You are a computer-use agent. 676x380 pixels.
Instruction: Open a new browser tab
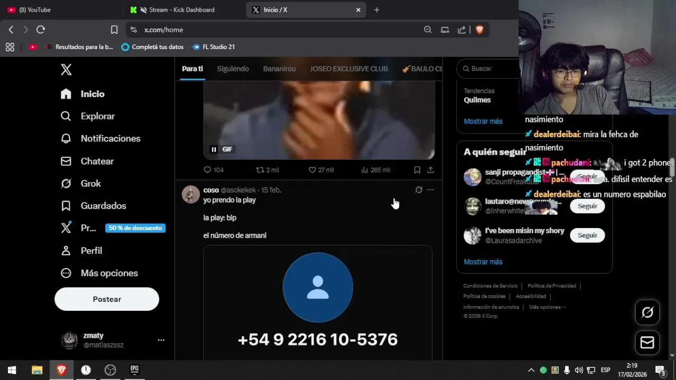point(377,9)
